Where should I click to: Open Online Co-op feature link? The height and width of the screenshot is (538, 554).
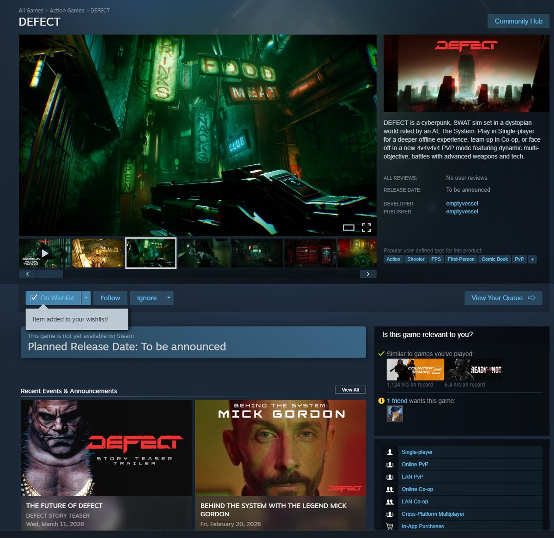tap(417, 490)
